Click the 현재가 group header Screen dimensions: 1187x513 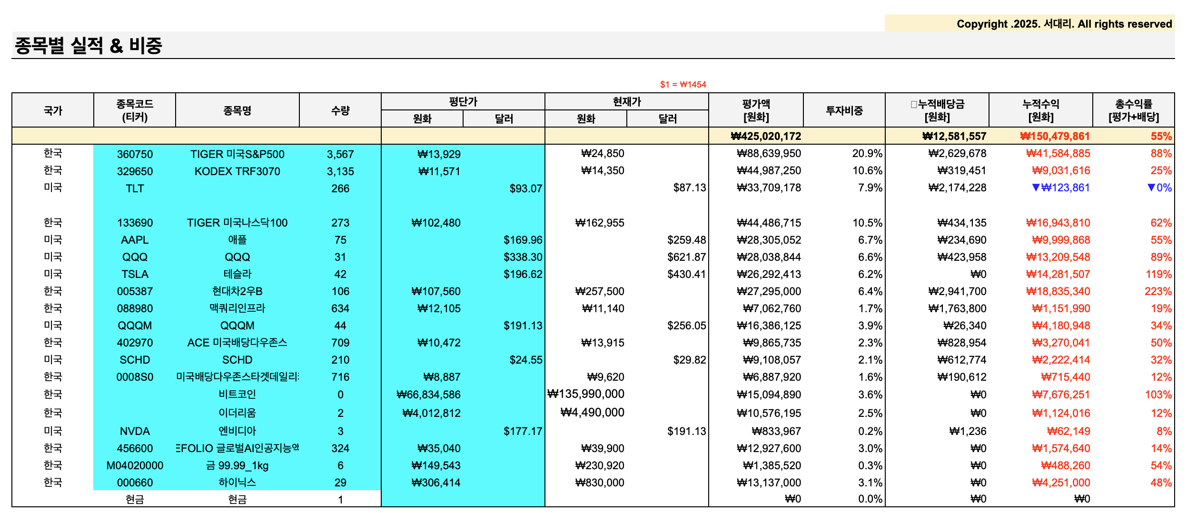coord(627,102)
